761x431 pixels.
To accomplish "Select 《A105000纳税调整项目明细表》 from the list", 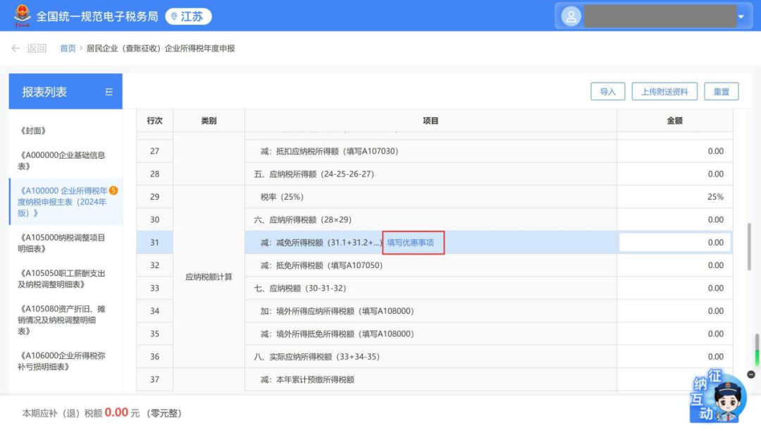I will [x=62, y=243].
